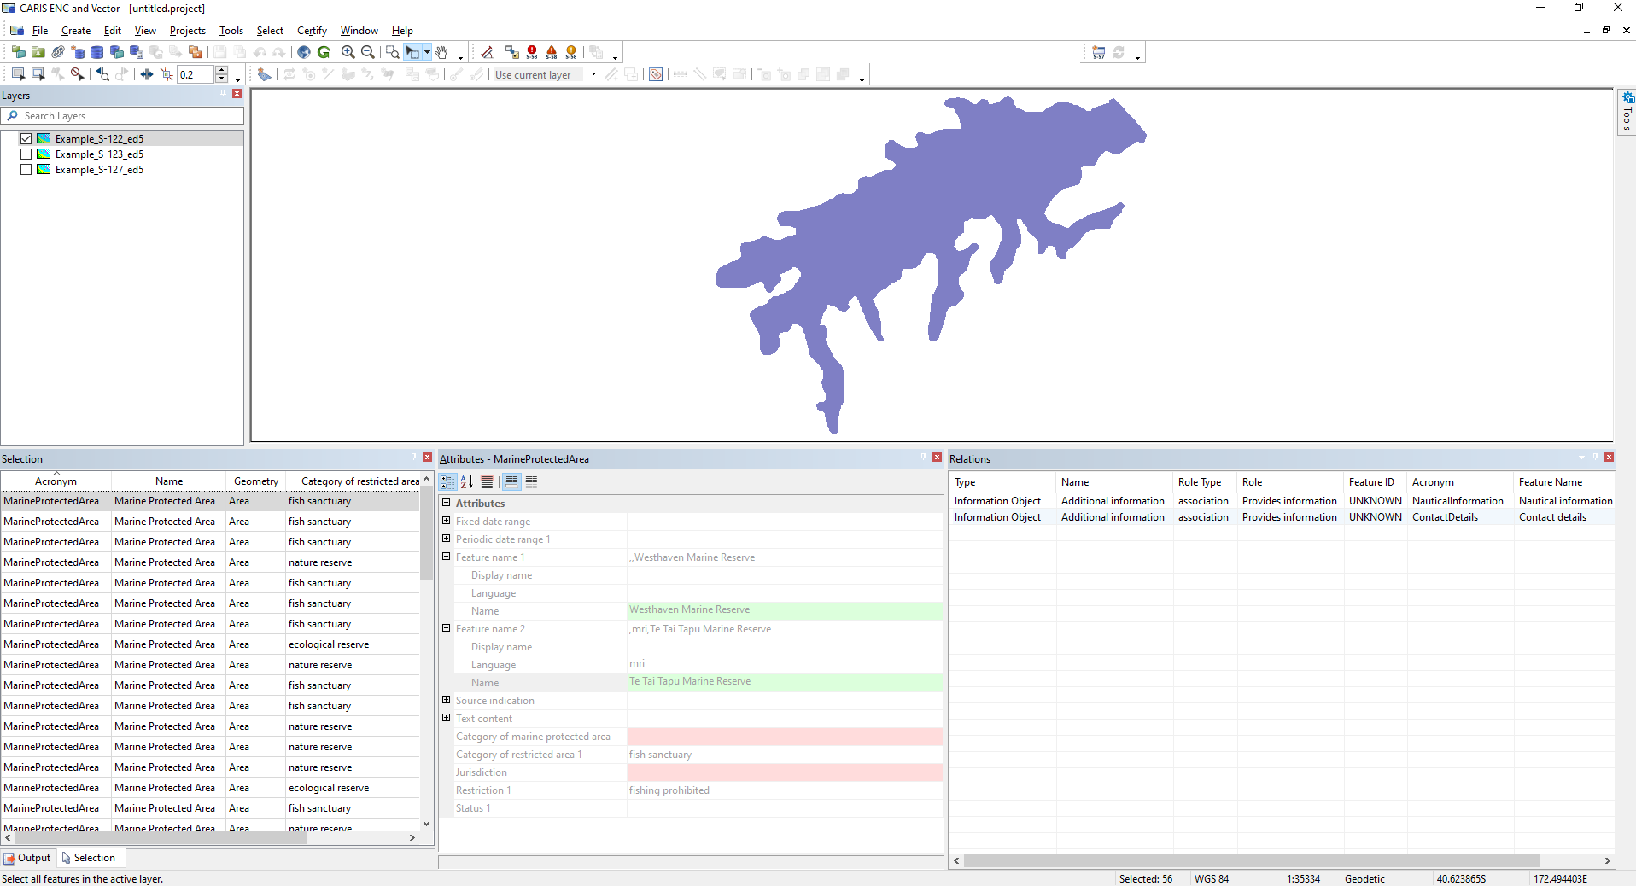Image resolution: width=1636 pixels, height=886 pixels.
Task: Click the red S-58 error check icon
Action: [x=532, y=52]
